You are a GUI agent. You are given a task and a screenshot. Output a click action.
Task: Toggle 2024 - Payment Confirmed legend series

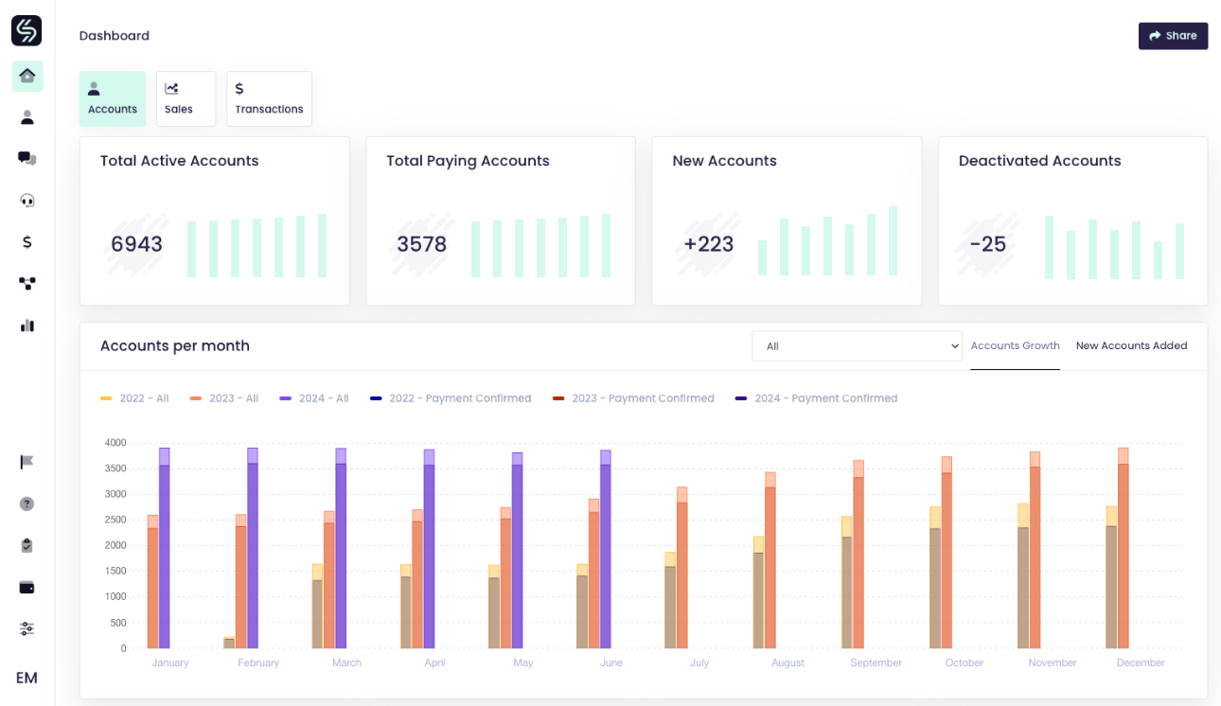click(x=816, y=398)
